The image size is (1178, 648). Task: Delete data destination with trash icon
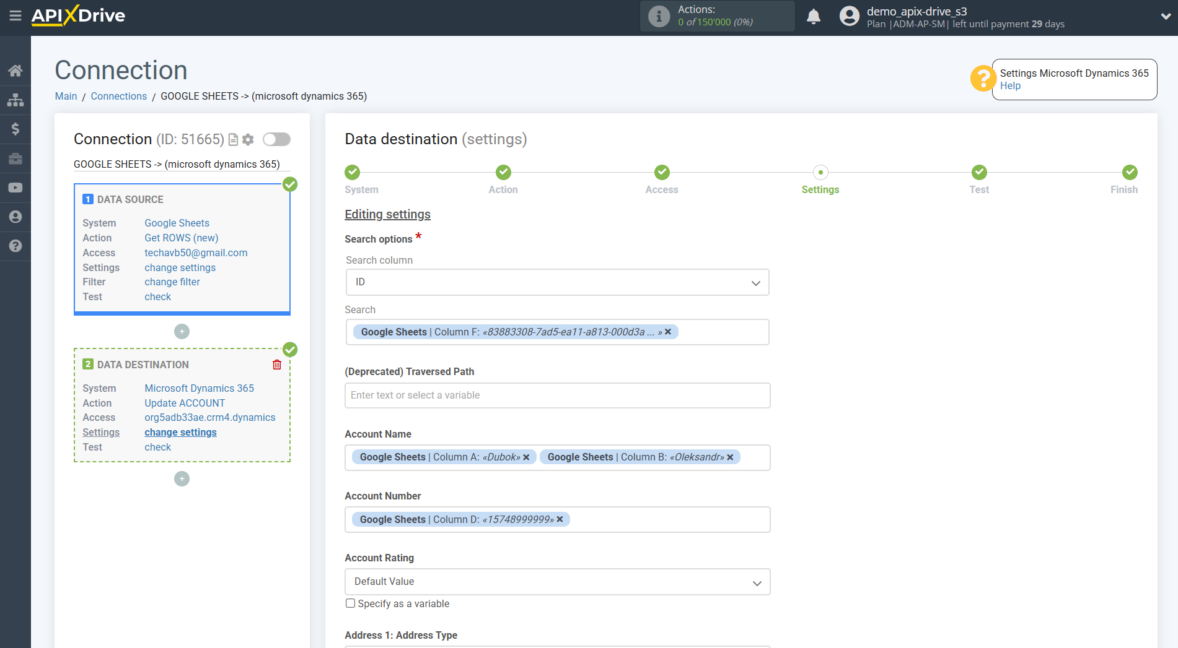click(x=277, y=365)
